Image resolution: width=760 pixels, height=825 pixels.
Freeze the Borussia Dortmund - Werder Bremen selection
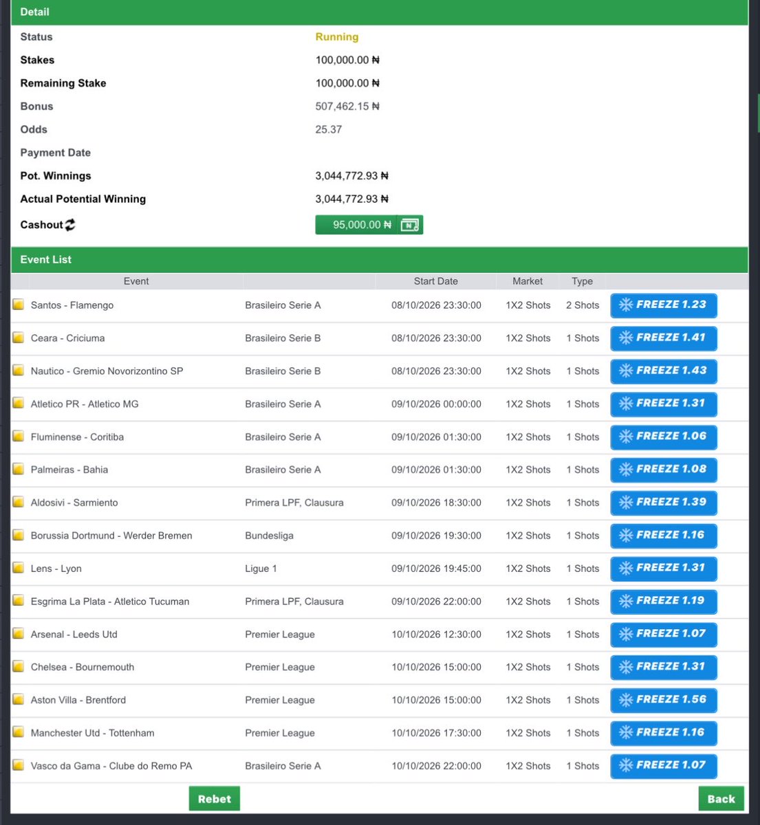coord(664,536)
